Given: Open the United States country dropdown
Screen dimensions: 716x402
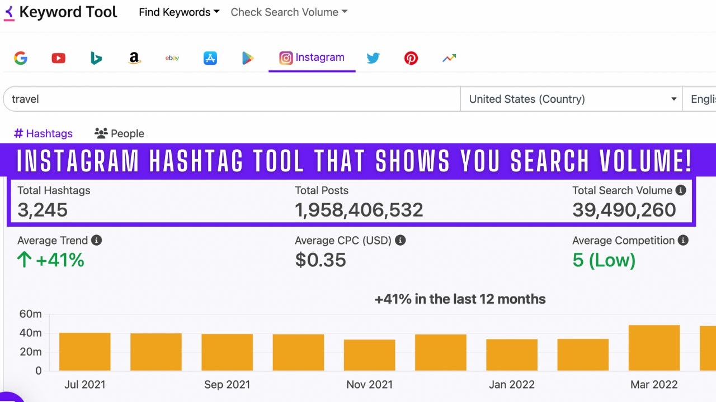Looking at the screenshot, I should pos(571,99).
